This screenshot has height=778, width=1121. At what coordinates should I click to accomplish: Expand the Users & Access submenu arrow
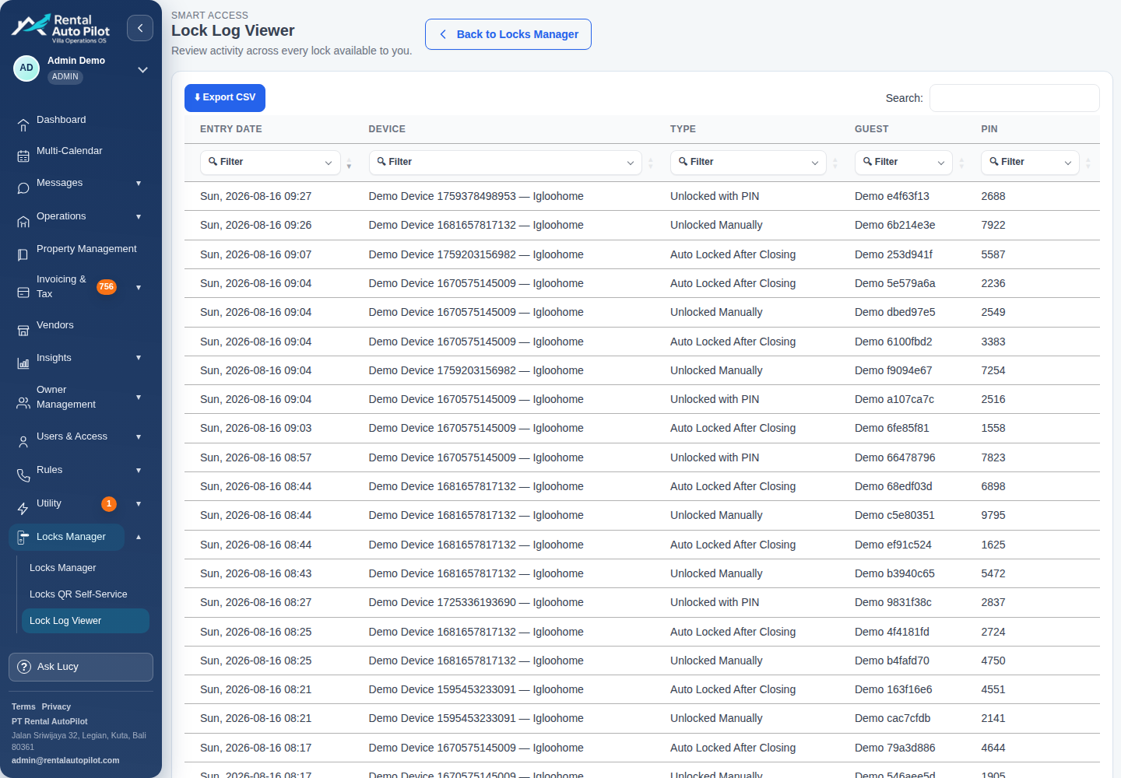pos(139,436)
